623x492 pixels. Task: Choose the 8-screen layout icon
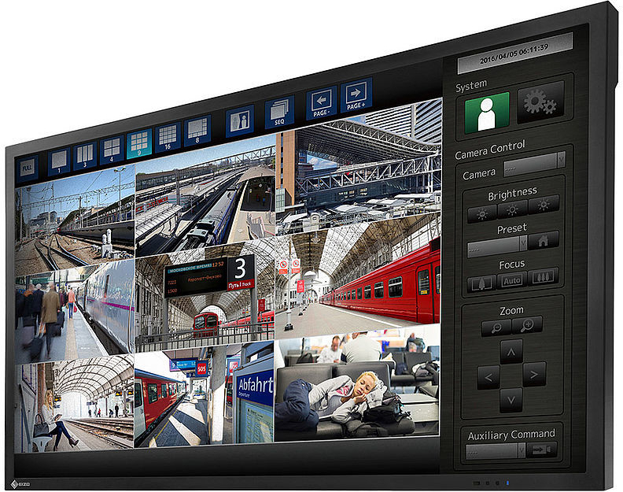point(197,128)
